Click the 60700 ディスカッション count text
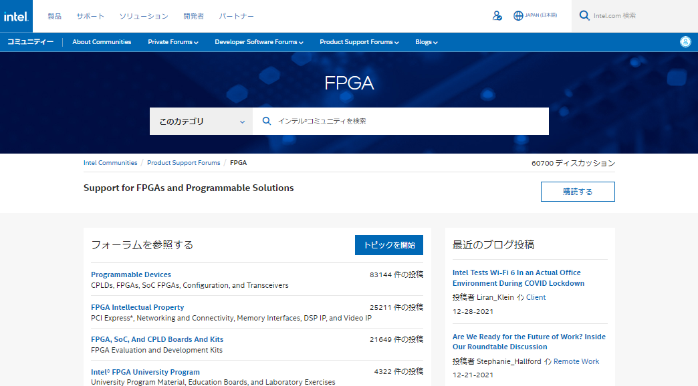 [x=574, y=163]
